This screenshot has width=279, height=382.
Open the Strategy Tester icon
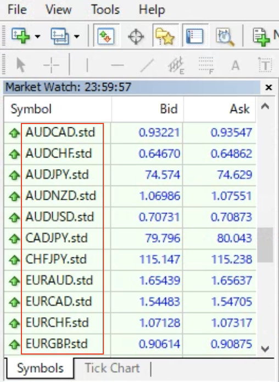point(225,37)
